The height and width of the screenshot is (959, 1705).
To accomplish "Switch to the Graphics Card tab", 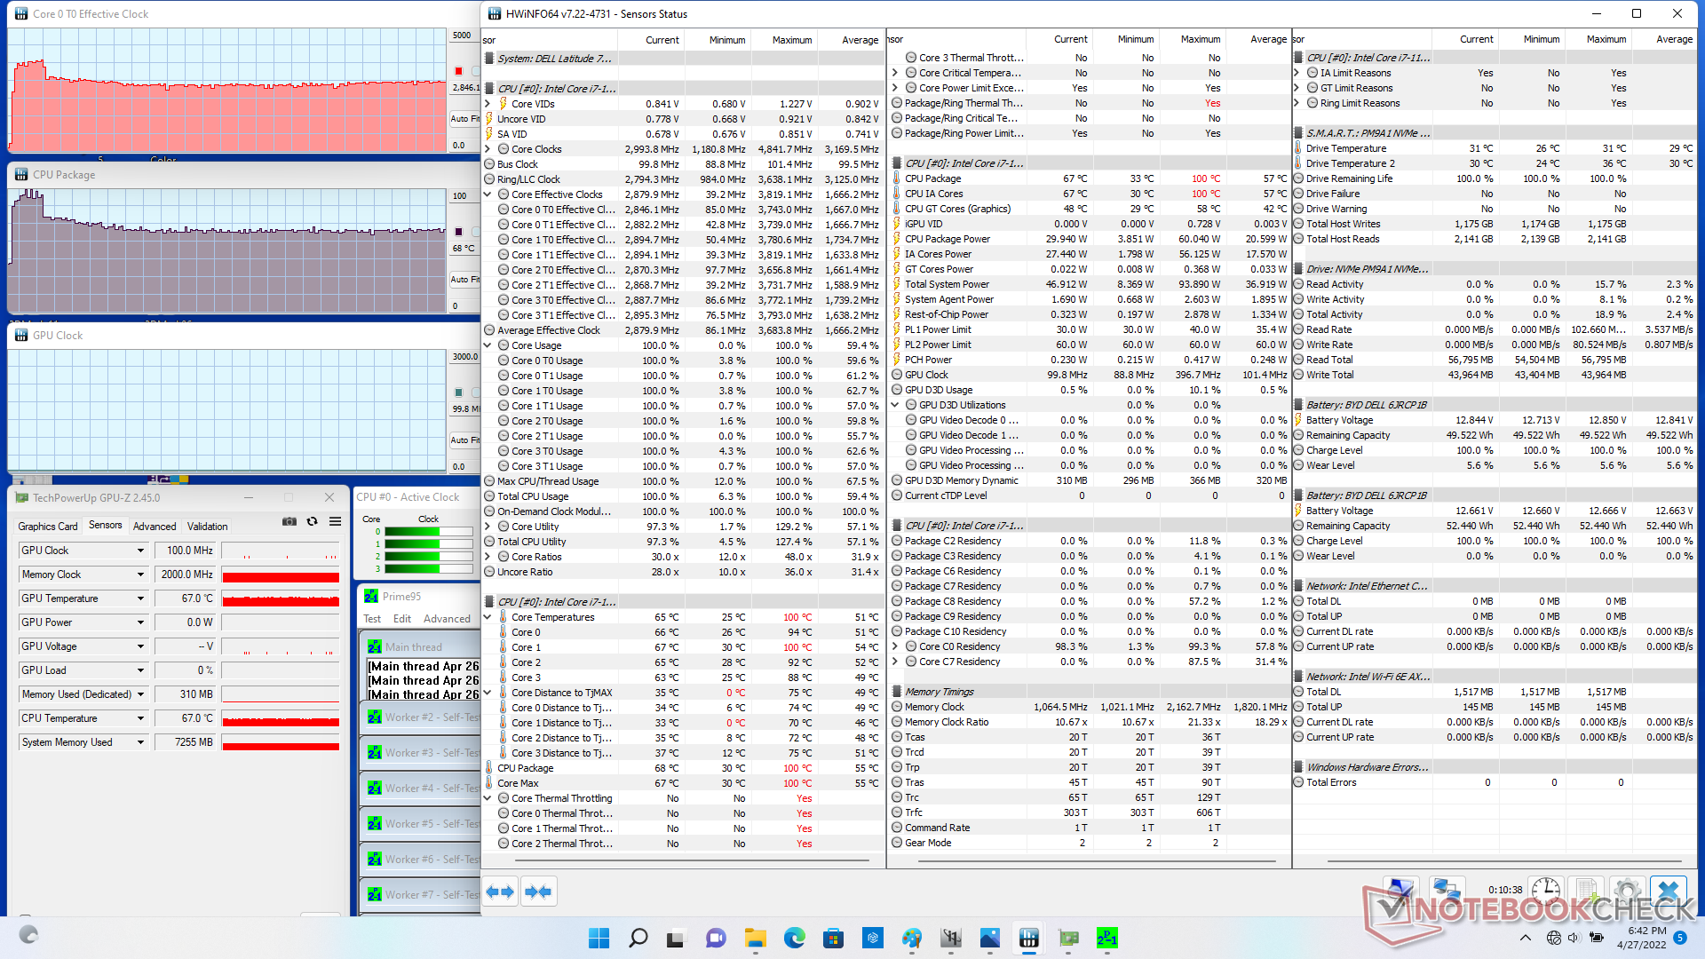I will click(48, 527).
